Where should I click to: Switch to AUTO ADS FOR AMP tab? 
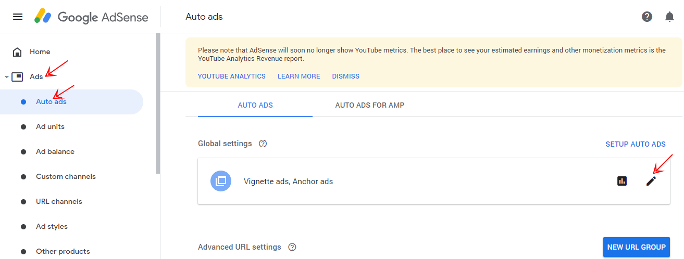(370, 105)
